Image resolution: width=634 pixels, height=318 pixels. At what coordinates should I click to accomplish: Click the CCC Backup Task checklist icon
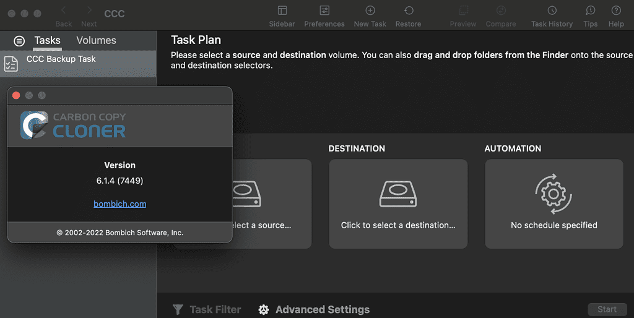click(11, 64)
